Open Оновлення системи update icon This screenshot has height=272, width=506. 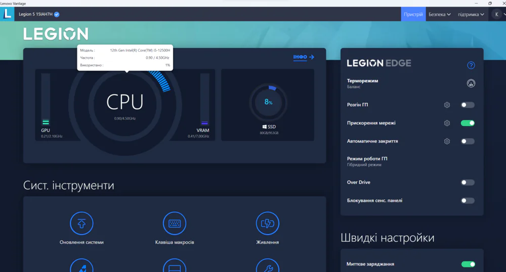[x=81, y=223]
